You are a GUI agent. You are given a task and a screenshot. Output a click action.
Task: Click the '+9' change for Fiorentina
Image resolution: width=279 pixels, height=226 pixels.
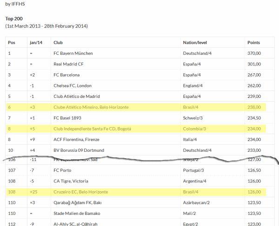33,140
